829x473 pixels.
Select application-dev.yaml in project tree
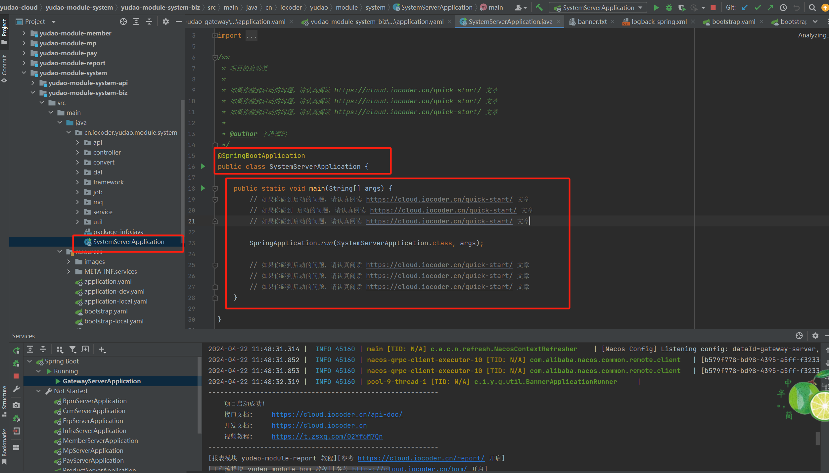(x=115, y=291)
